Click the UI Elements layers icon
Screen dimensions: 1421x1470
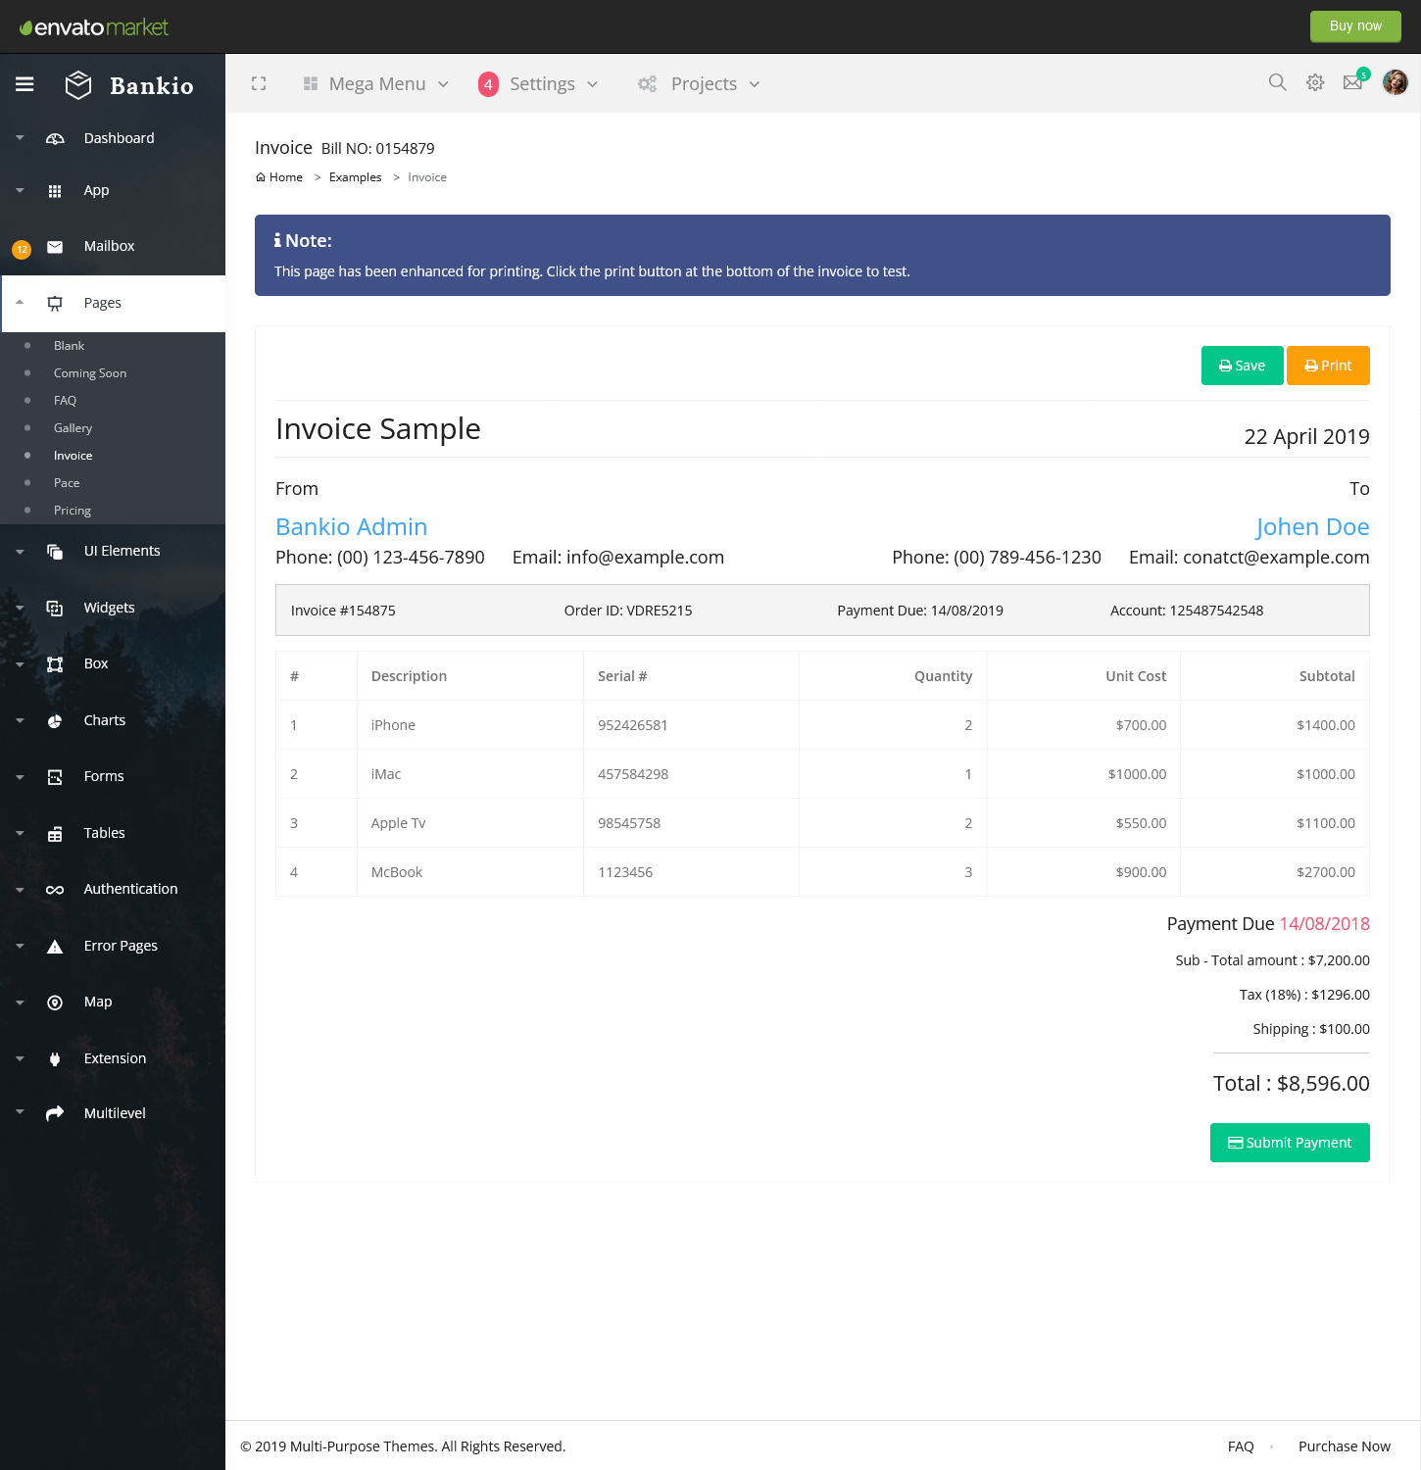click(55, 552)
